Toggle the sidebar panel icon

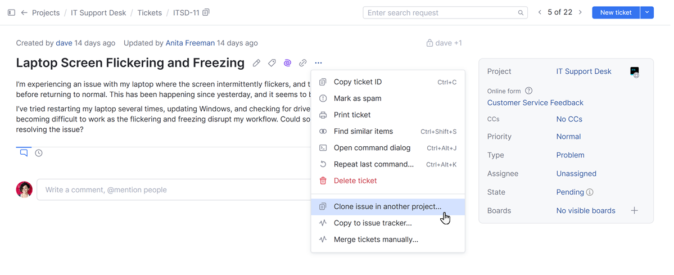(11, 12)
